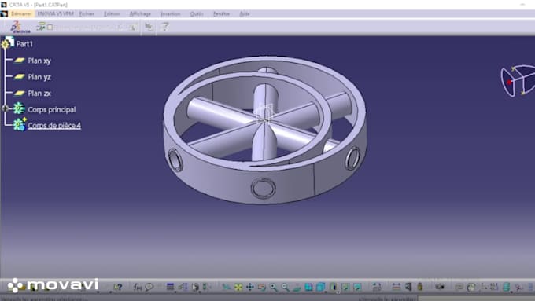Open the Formula f(x) tool
This screenshot has width=535, height=301.
[138, 287]
